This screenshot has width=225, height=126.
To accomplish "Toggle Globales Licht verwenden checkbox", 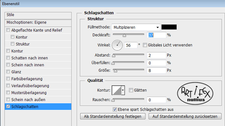I will coord(145,45).
